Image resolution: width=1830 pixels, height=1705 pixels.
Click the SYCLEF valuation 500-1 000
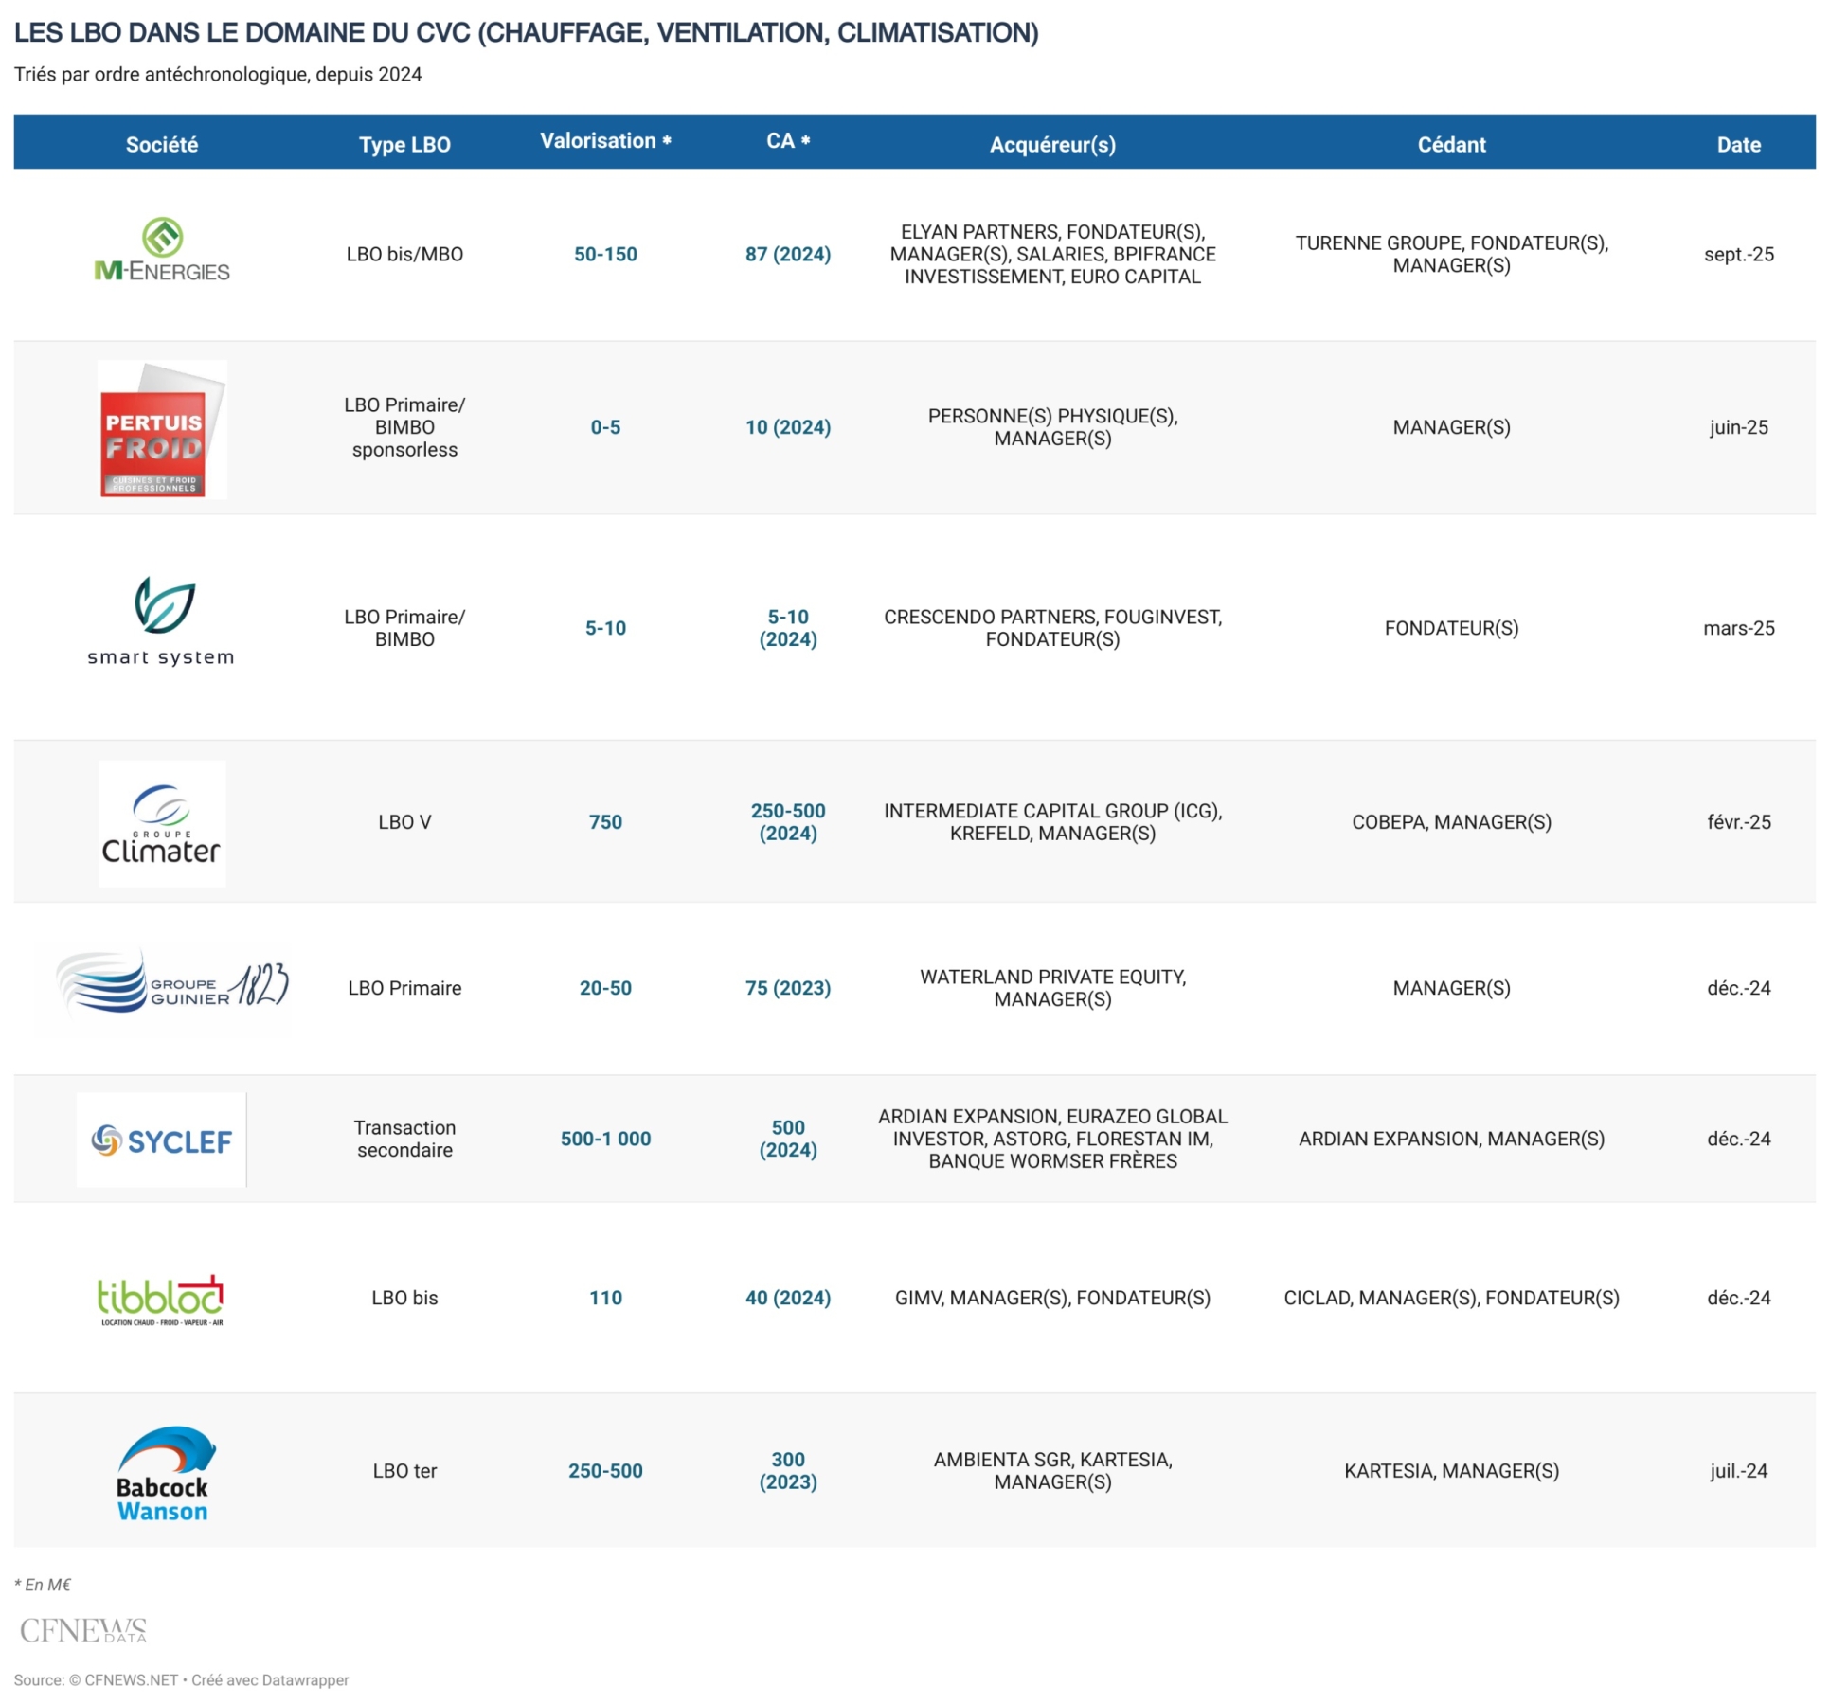tap(605, 1139)
